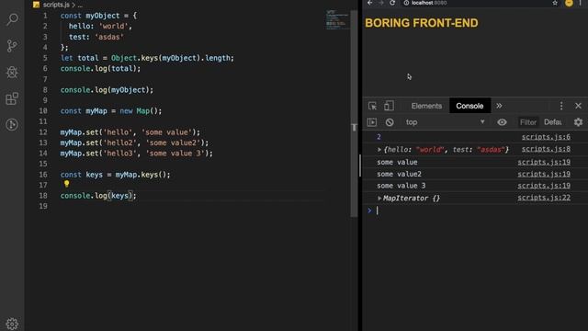Show more DevTools tabs chevron
The height and width of the screenshot is (331, 588).
tap(499, 106)
